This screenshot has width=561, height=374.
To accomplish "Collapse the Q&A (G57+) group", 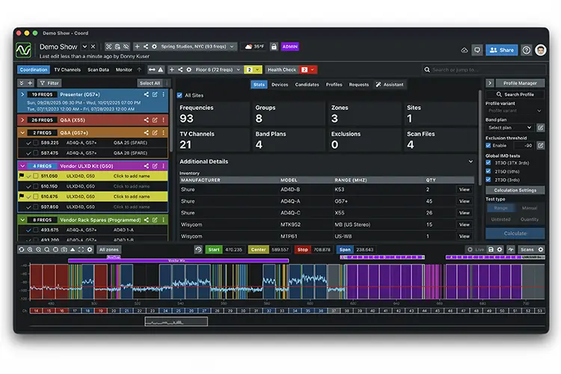I will click(x=22, y=133).
